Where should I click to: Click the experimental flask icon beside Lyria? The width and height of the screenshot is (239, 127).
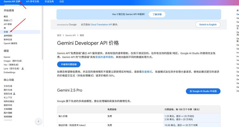[x=23, y=69]
